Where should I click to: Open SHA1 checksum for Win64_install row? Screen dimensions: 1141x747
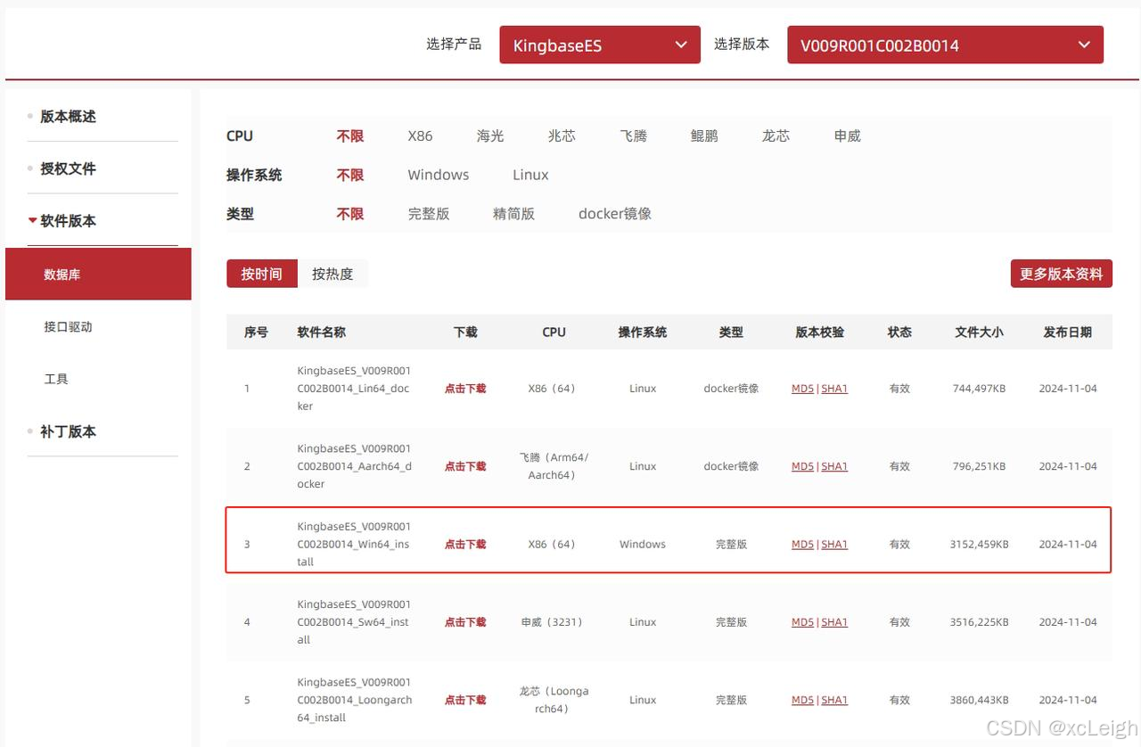[x=834, y=545]
